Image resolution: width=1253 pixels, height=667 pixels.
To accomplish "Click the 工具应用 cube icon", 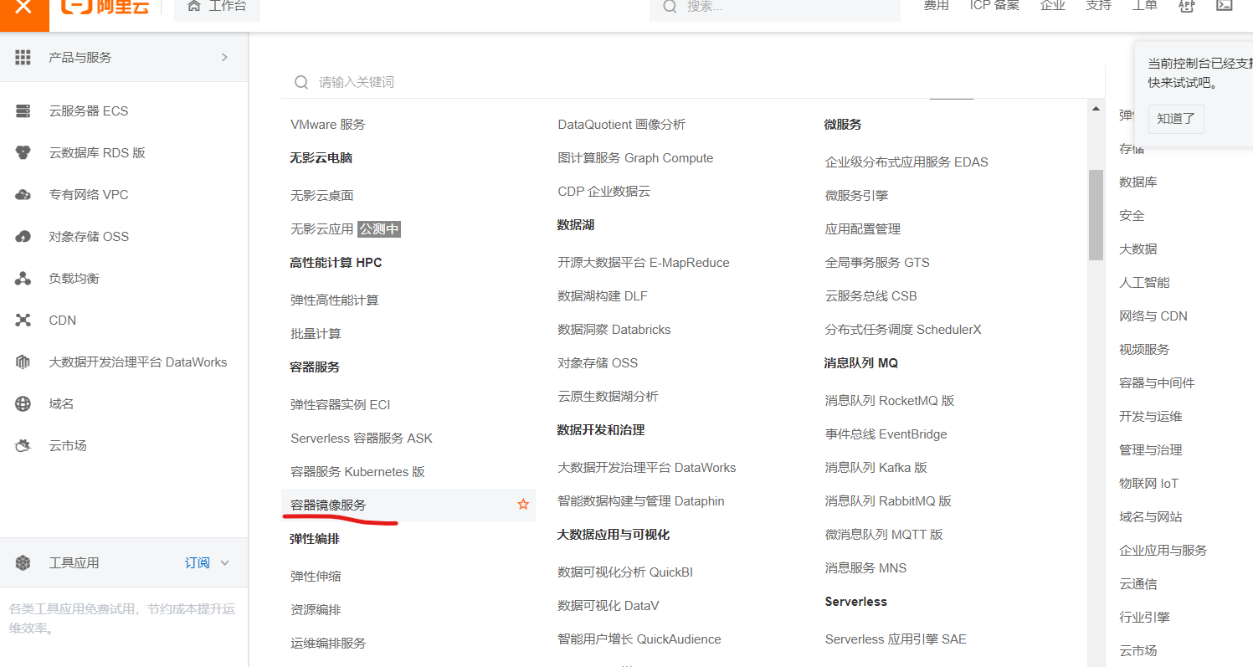I will click(23, 563).
